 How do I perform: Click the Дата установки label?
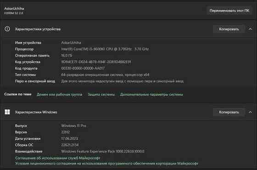(28, 138)
